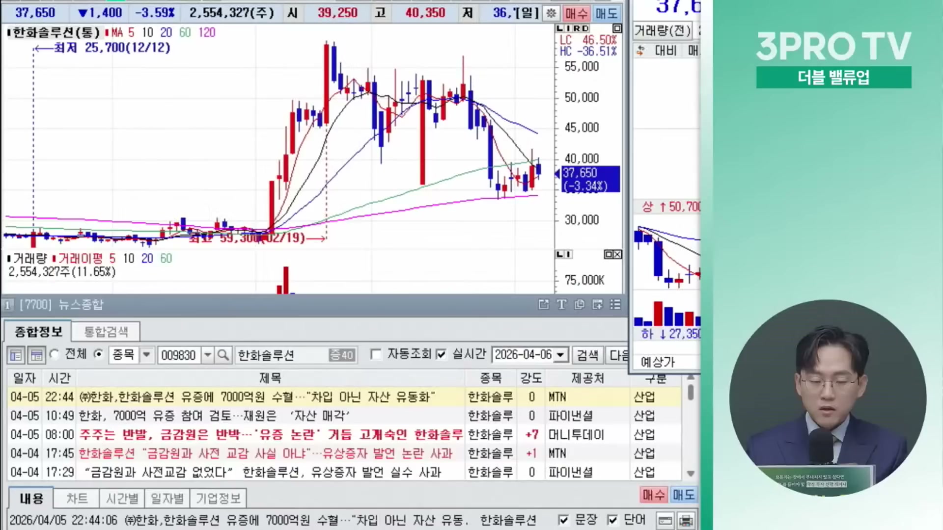Image resolution: width=943 pixels, height=530 pixels.
Task: Click the pop-out window icon in news title bar
Action: tap(543, 305)
